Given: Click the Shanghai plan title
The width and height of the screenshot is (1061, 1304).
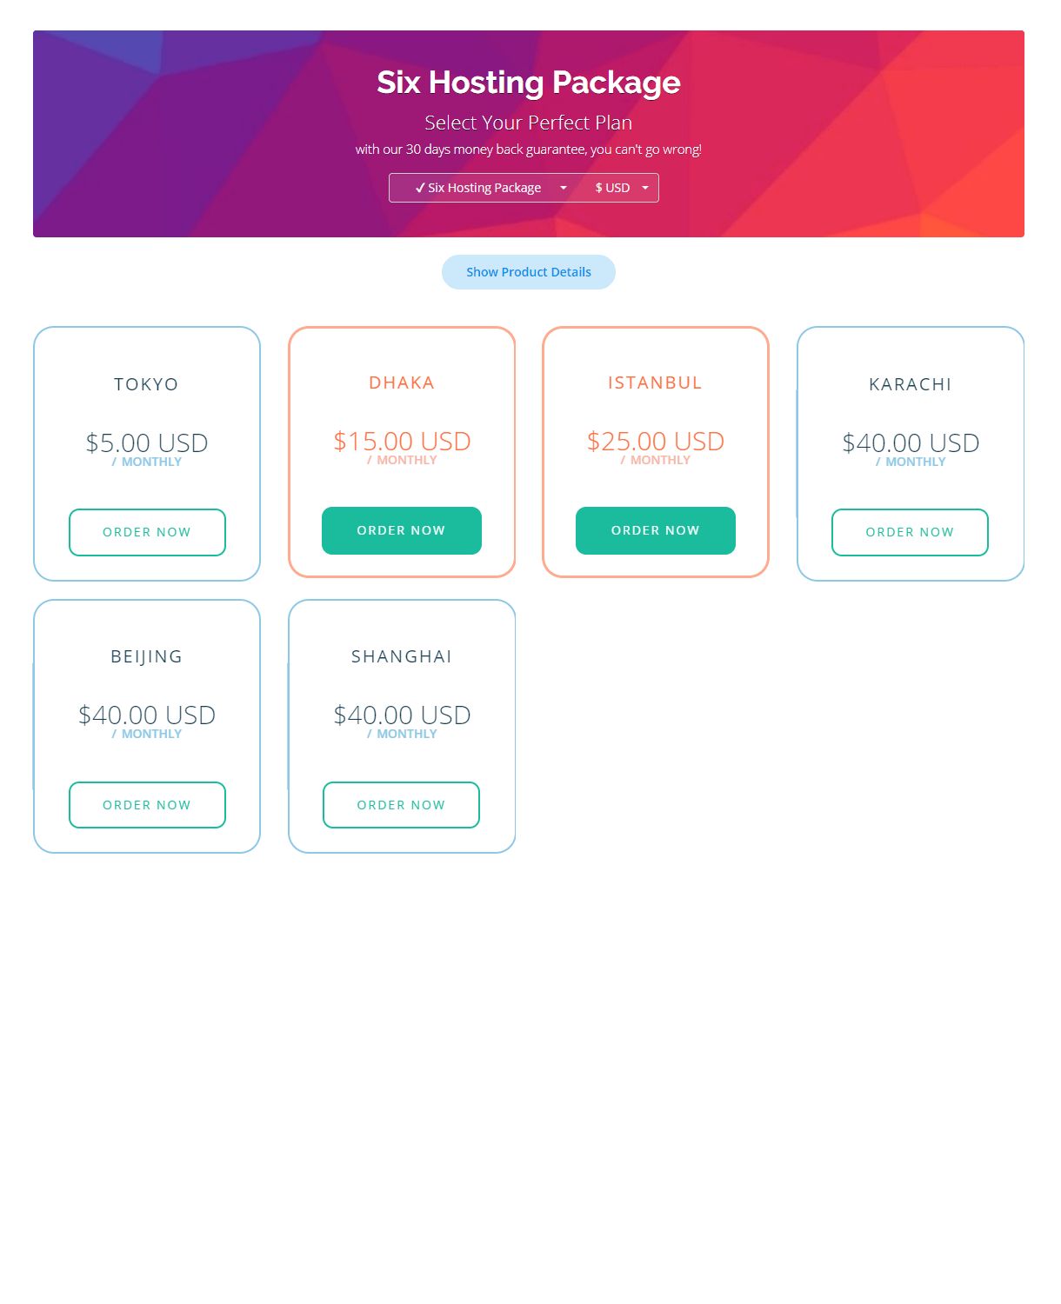Looking at the screenshot, I should coord(401,656).
